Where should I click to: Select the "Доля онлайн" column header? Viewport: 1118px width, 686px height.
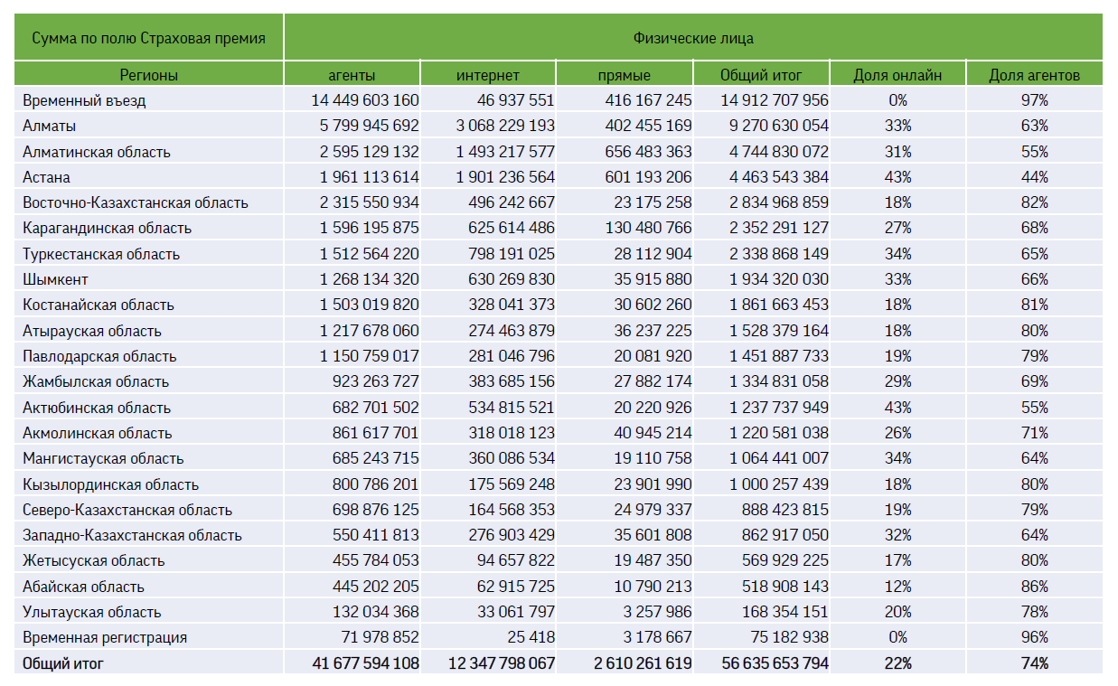click(897, 75)
